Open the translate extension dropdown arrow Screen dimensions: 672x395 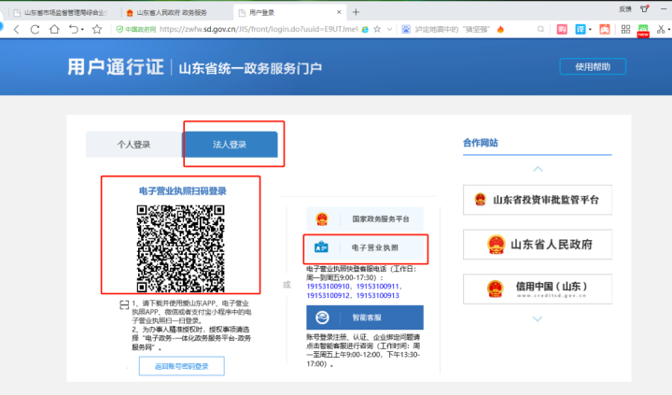tap(590, 30)
